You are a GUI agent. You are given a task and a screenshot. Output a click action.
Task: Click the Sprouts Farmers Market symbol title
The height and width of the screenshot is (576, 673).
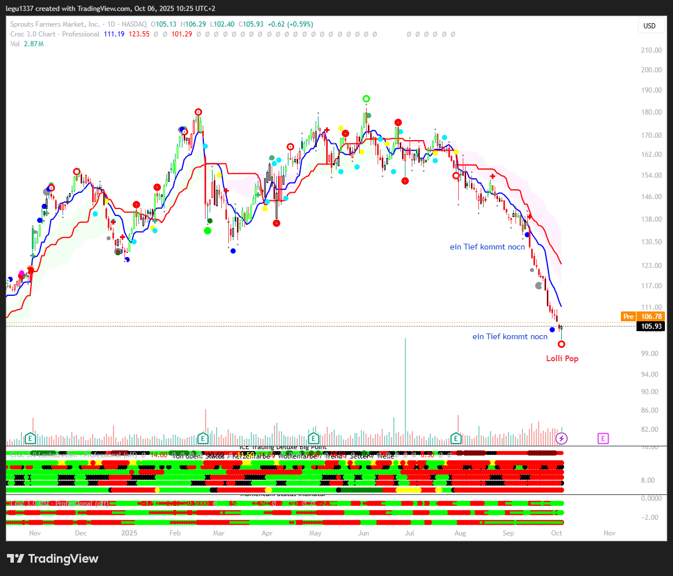55,24
